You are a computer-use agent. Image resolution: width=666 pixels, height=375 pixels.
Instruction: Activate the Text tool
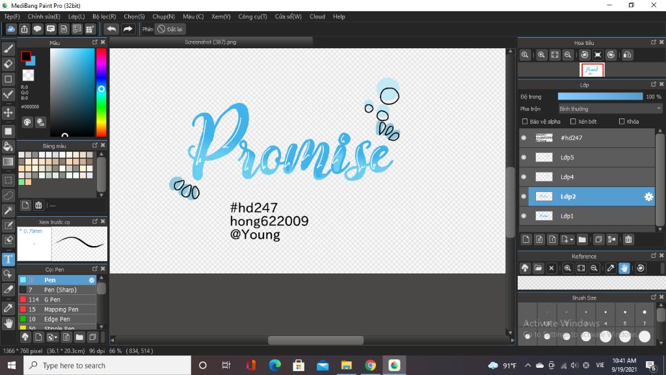click(x=8, y=259)
